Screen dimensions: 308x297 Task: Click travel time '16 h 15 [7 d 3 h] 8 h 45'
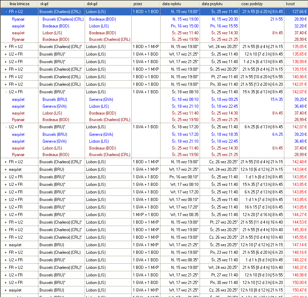click(x=264, y=207)
